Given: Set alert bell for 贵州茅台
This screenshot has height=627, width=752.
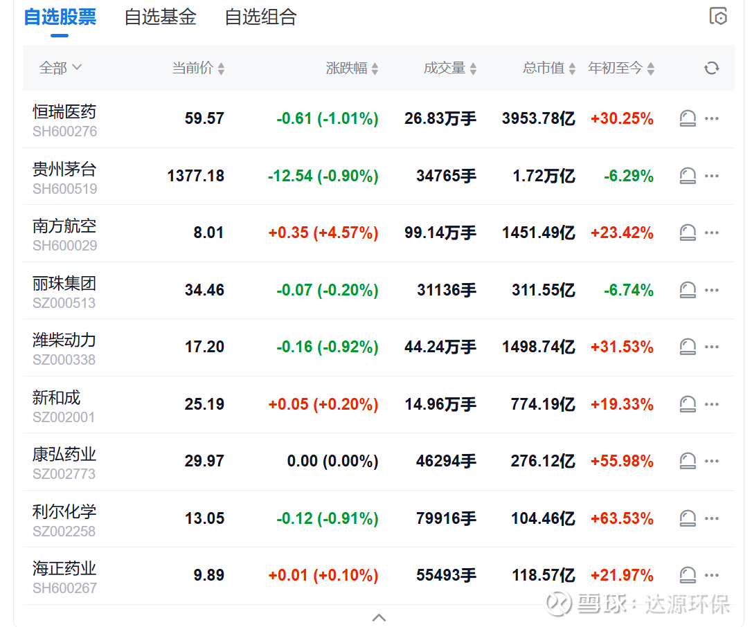Looking at the screenshot, I should (688, 176).
